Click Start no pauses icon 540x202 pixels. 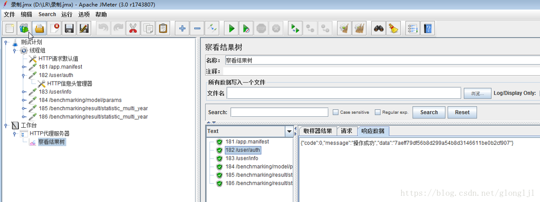pos(246,29)
